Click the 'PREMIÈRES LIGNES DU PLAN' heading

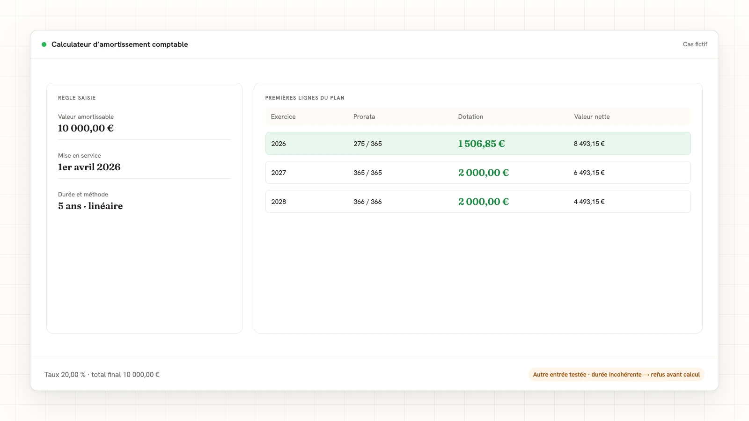[x=305, y=98]
